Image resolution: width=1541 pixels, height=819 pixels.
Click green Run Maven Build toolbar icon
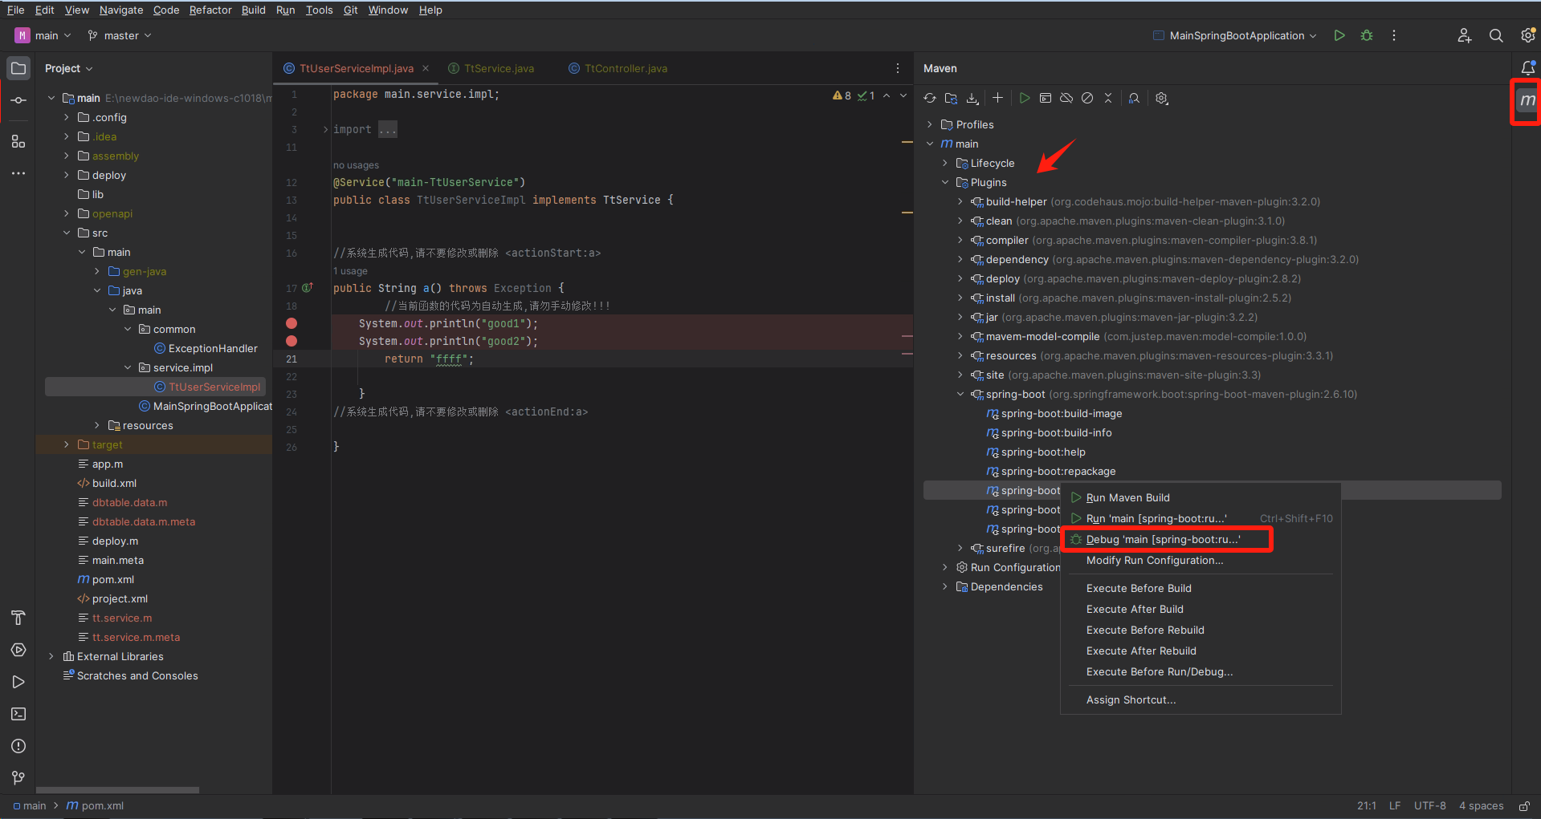pos(1025,98)
